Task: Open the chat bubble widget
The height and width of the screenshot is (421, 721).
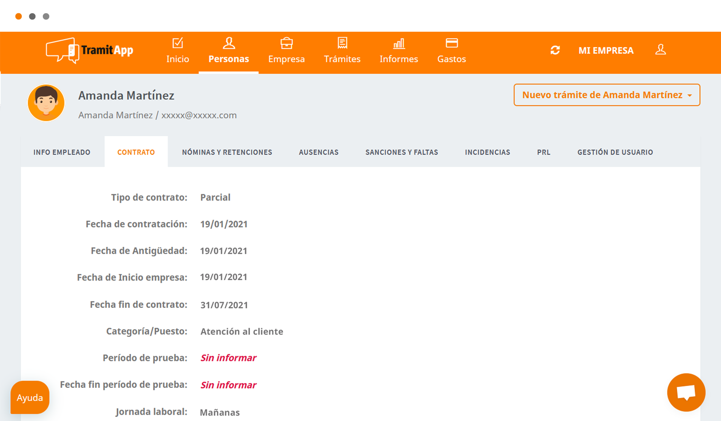Action: tap(686, 392)
